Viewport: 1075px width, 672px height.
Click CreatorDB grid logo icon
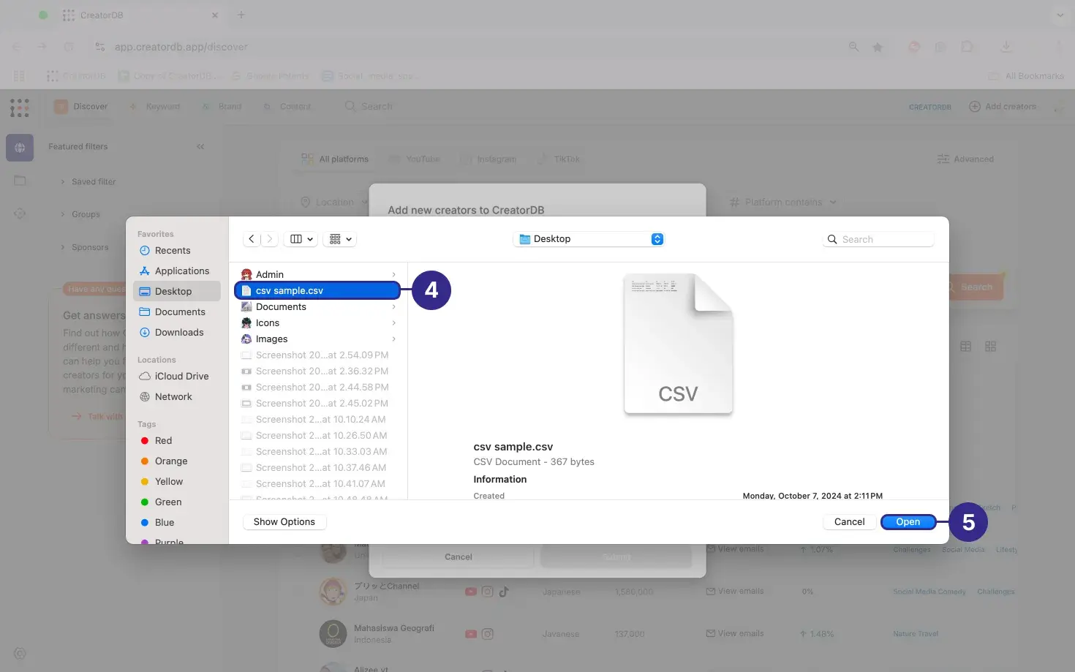click(x=20, y=107)
